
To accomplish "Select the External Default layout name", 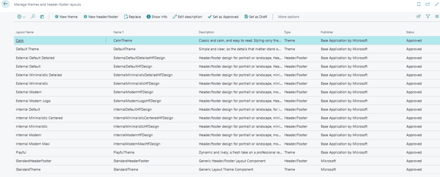I will point(28,67).
